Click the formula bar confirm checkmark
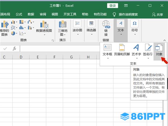Viewport: 168px width, 126px height. [x=5, y=49]
